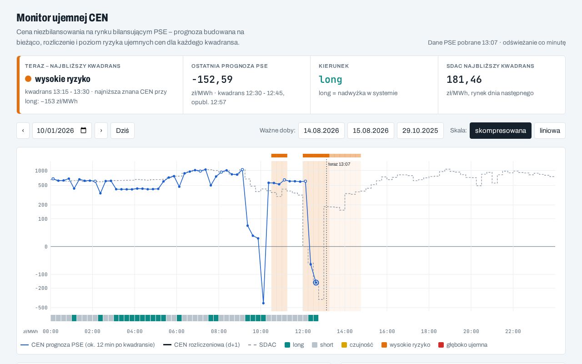The height and width of the screenshot is (364, 582).
Task: Toggle SDAC legend entry
Action: (x=262, y=345)
